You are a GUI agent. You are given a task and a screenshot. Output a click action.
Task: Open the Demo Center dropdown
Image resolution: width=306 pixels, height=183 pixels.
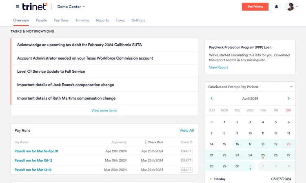[71, 7]
